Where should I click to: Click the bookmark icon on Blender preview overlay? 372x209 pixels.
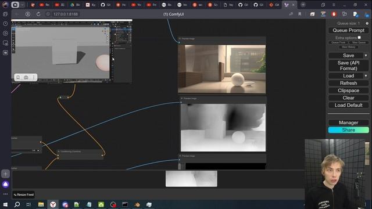click(x=18, y=77)
